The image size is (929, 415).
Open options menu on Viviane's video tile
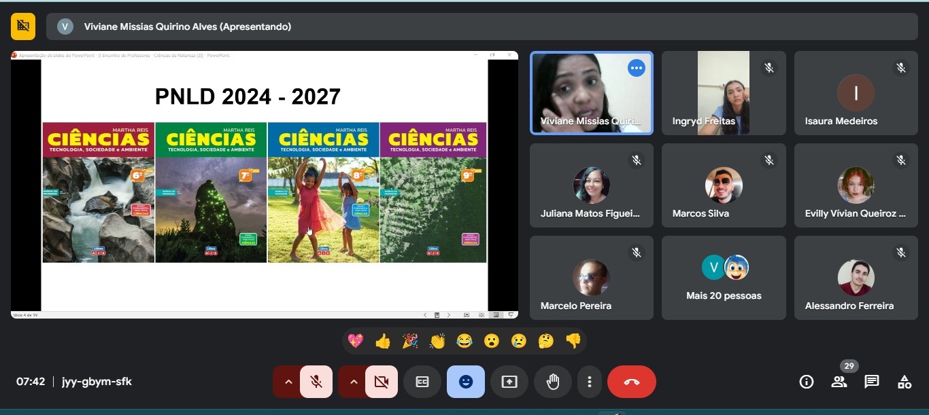636,68
